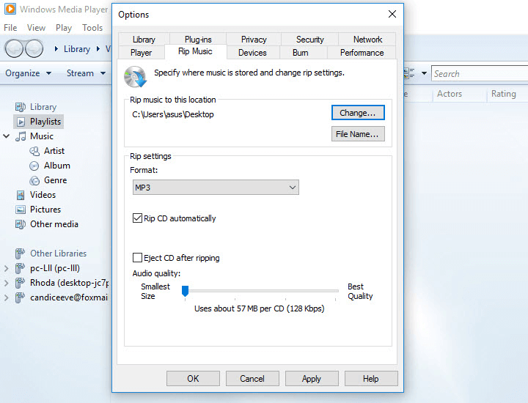Uncheck Rip CD automatically checkbox
Image resolution: width=528 pixels, height=403 pixels.
pyautogui.click(x=137, y=218)
